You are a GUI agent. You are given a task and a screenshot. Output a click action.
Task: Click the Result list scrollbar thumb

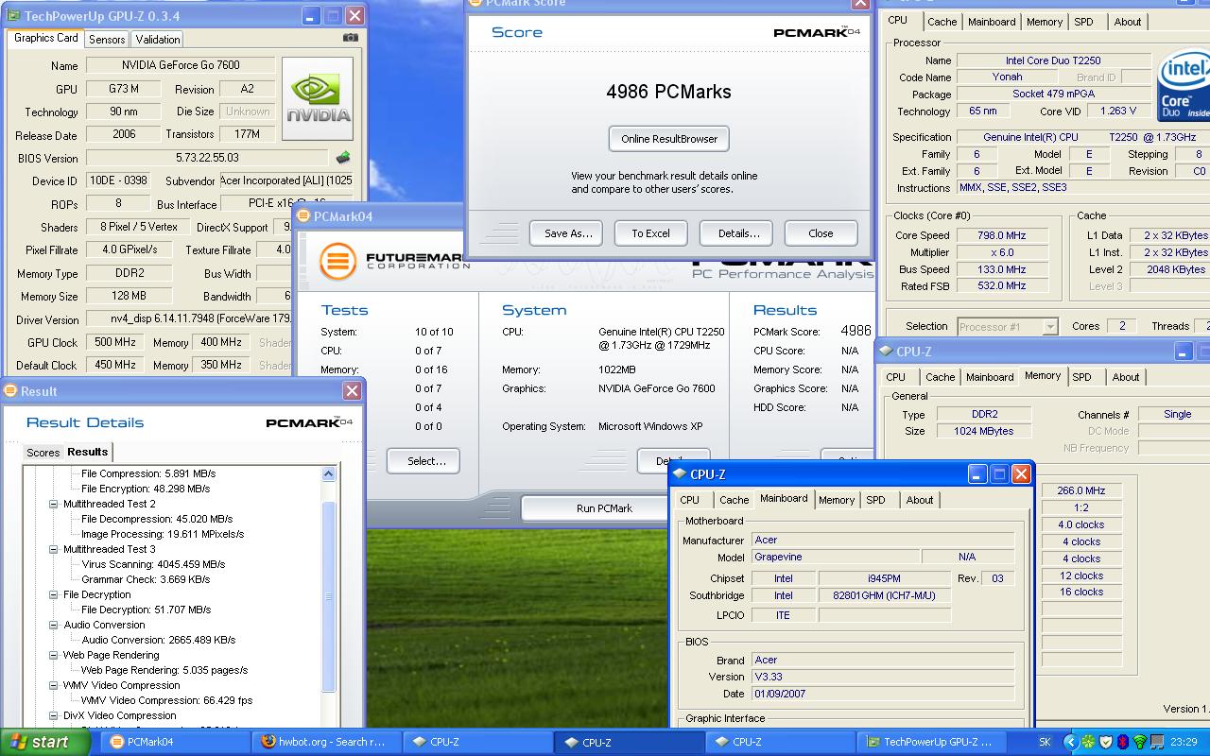(329, 595)
